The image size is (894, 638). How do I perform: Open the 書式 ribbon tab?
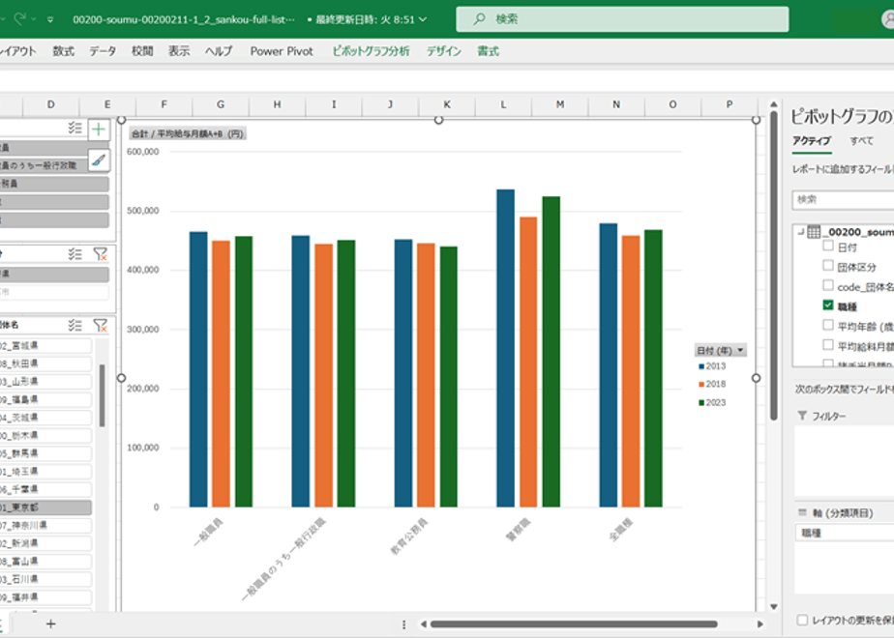point(488,51)
